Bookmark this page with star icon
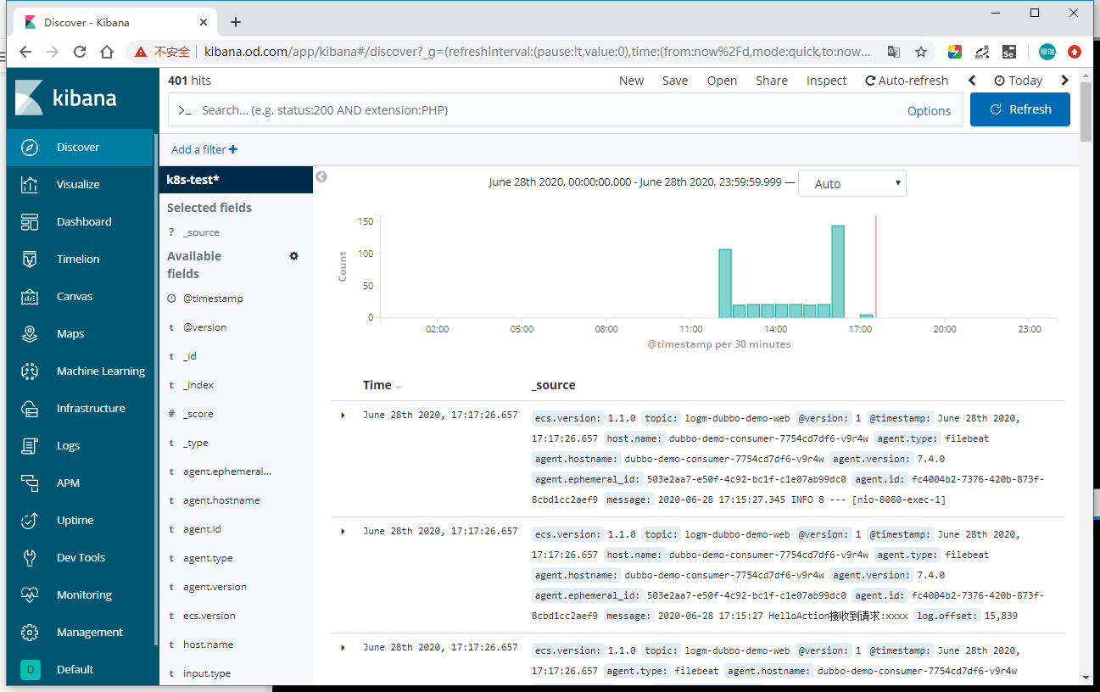Screen dimensions: 1100x692 pos(921,52)
